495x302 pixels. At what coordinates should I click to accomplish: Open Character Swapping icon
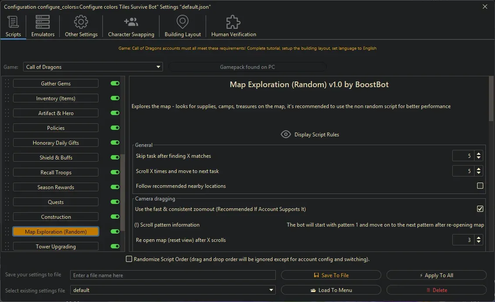tap(131, 22)
